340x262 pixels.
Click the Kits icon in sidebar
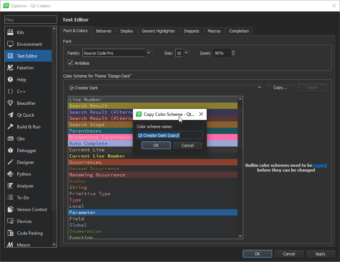click(10, 32)
